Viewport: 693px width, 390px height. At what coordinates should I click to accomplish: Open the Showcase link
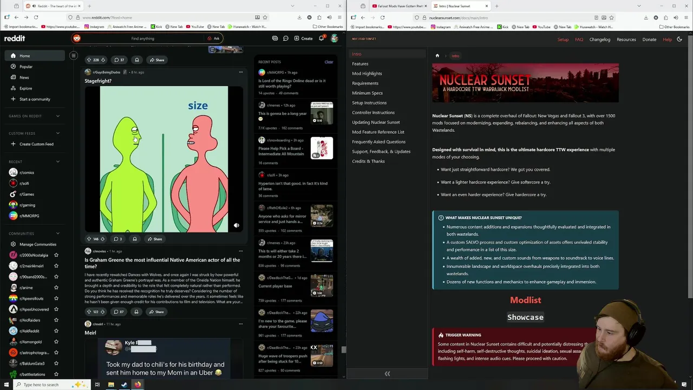(x=525, y=317)
